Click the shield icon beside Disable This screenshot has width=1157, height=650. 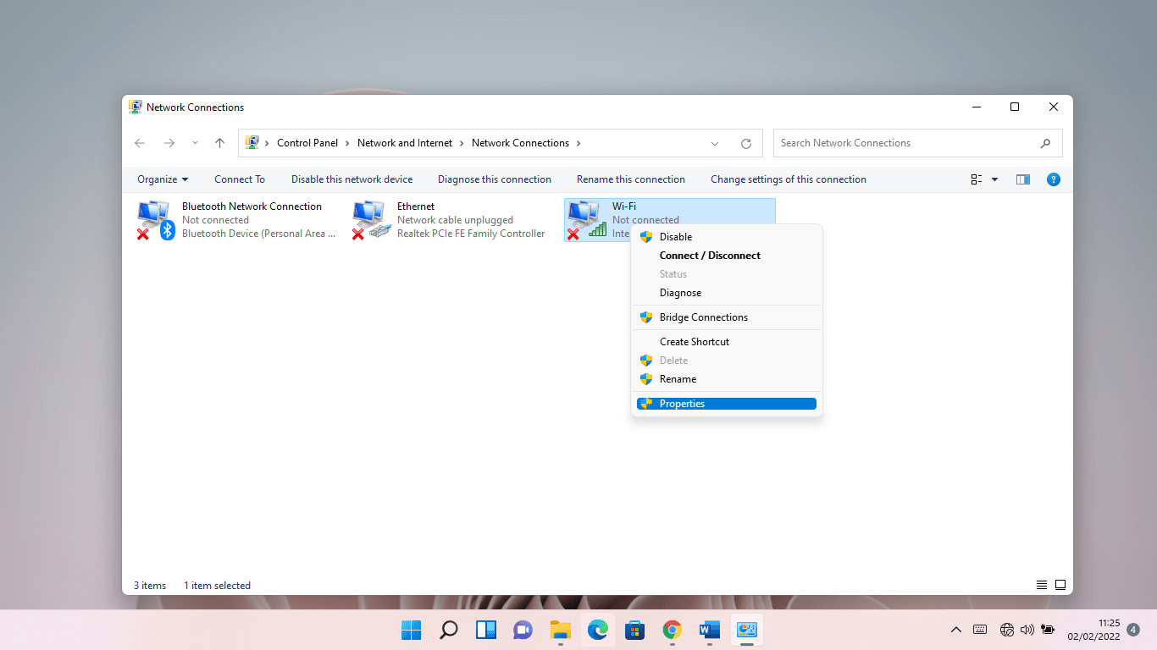point(646,237)
